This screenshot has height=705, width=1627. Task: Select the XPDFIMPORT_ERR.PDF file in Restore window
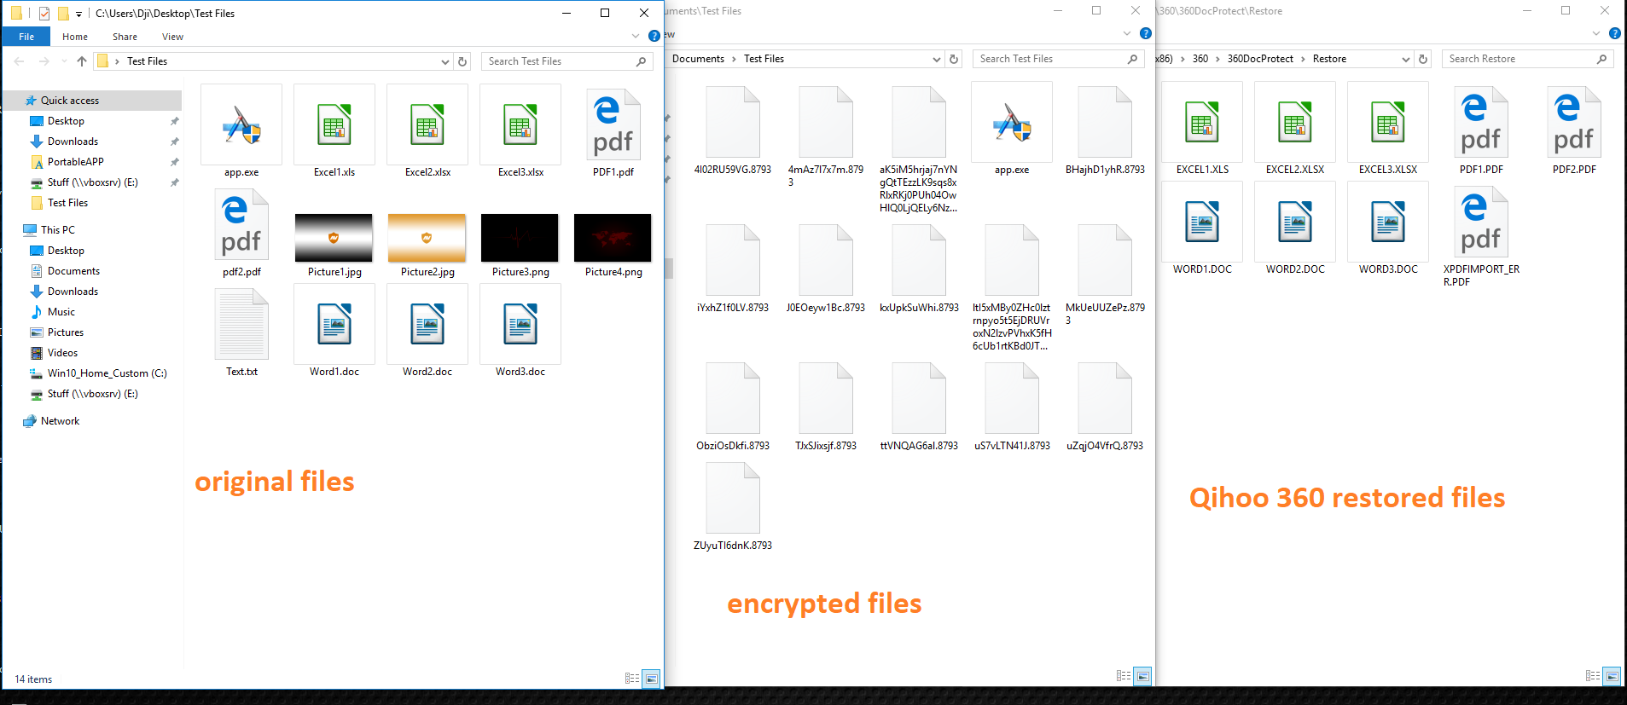1481,236
